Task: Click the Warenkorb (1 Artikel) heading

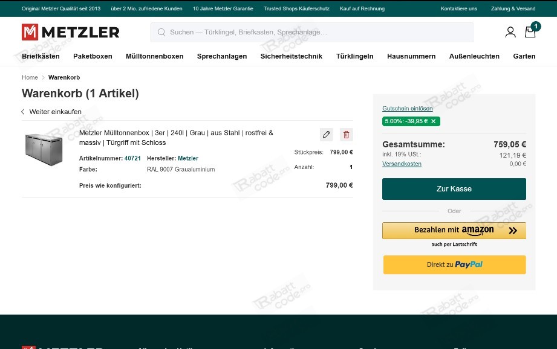Action: [x=80, y=93]
